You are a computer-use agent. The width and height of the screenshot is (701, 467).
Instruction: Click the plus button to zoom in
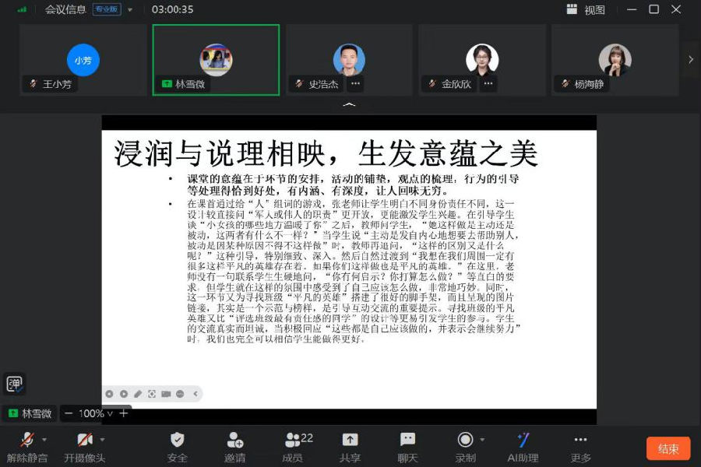pyautogui.click(x=123, y=413)
